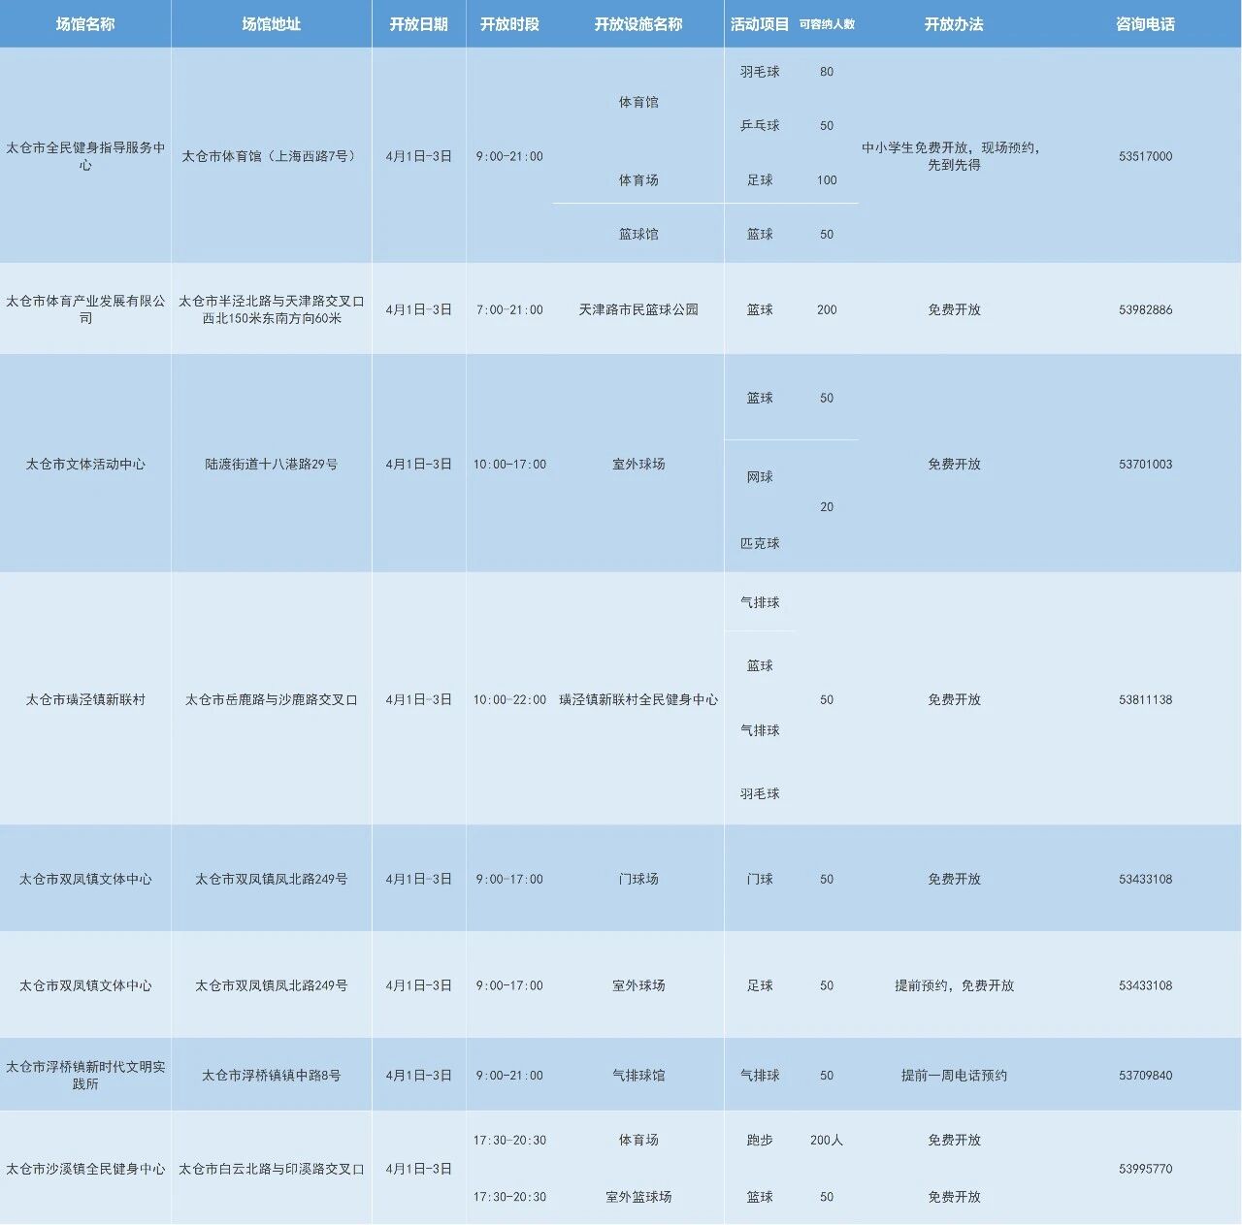Click the 咨询电话 column header
The height and width of the screenshot is (1225, 1242).
point(1145,24)
